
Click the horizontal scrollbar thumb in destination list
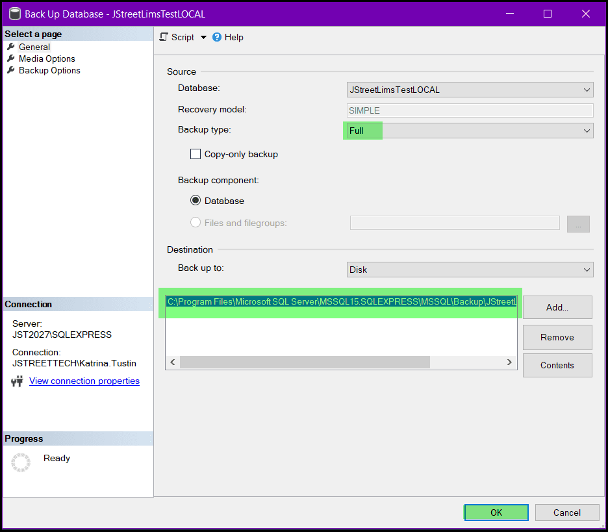pos(305,362)
